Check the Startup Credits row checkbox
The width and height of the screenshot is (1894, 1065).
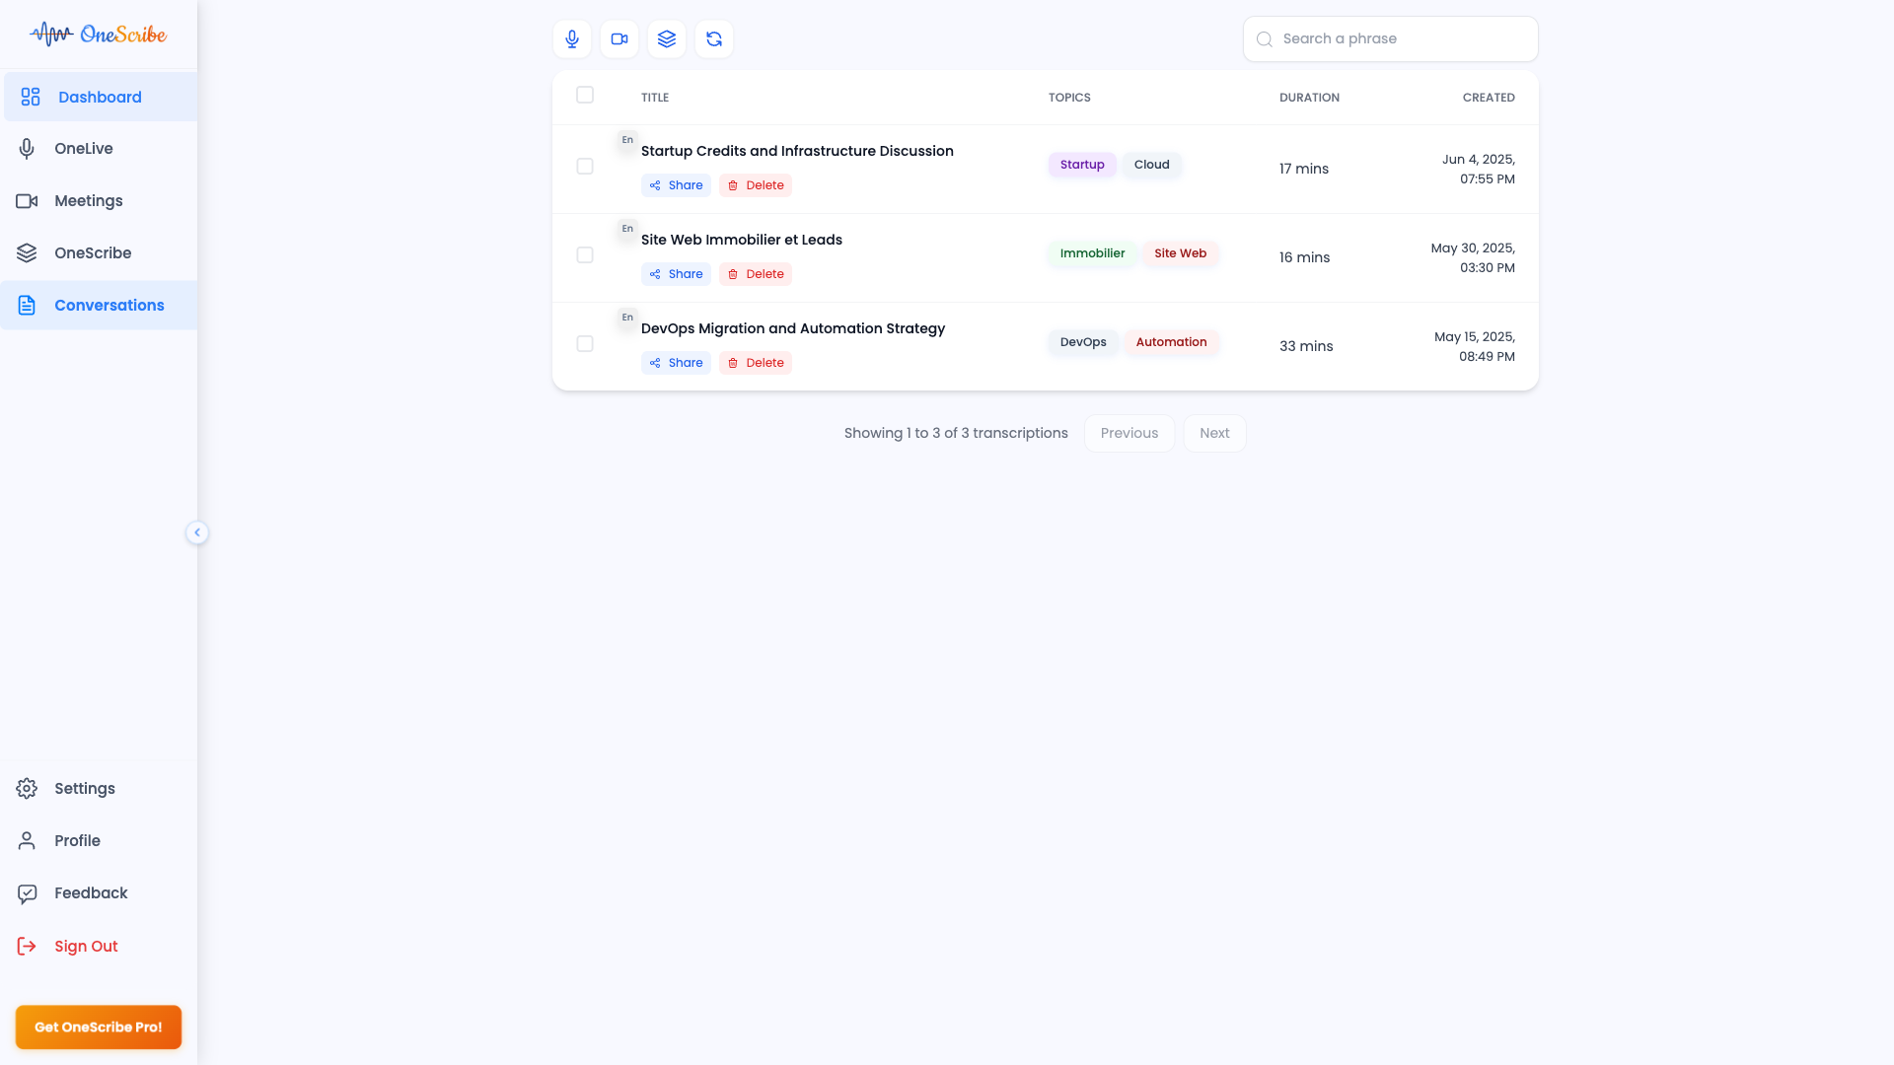[585, 166]
